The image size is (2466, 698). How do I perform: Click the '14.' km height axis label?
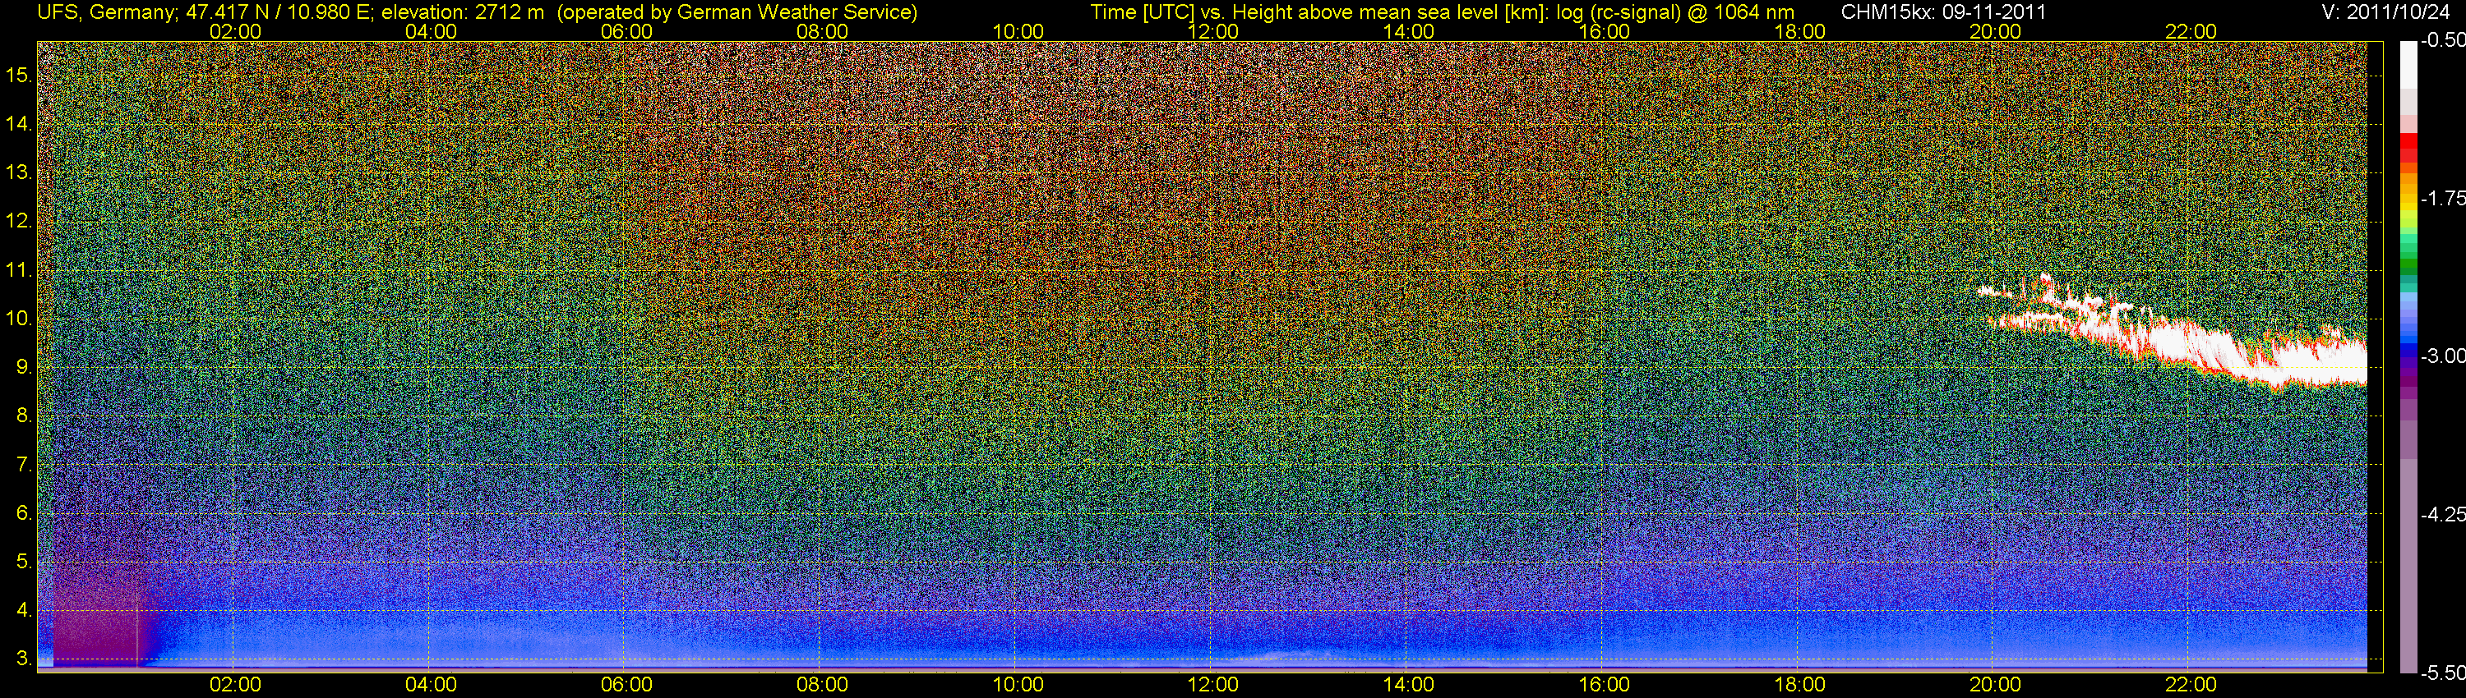click(19, 124)
